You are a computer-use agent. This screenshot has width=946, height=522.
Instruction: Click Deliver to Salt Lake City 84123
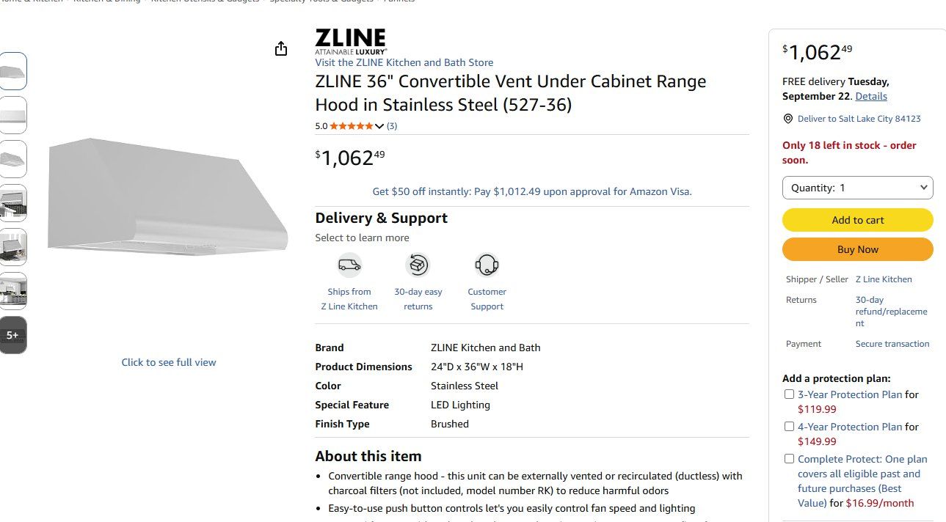[x=859, y=119]
